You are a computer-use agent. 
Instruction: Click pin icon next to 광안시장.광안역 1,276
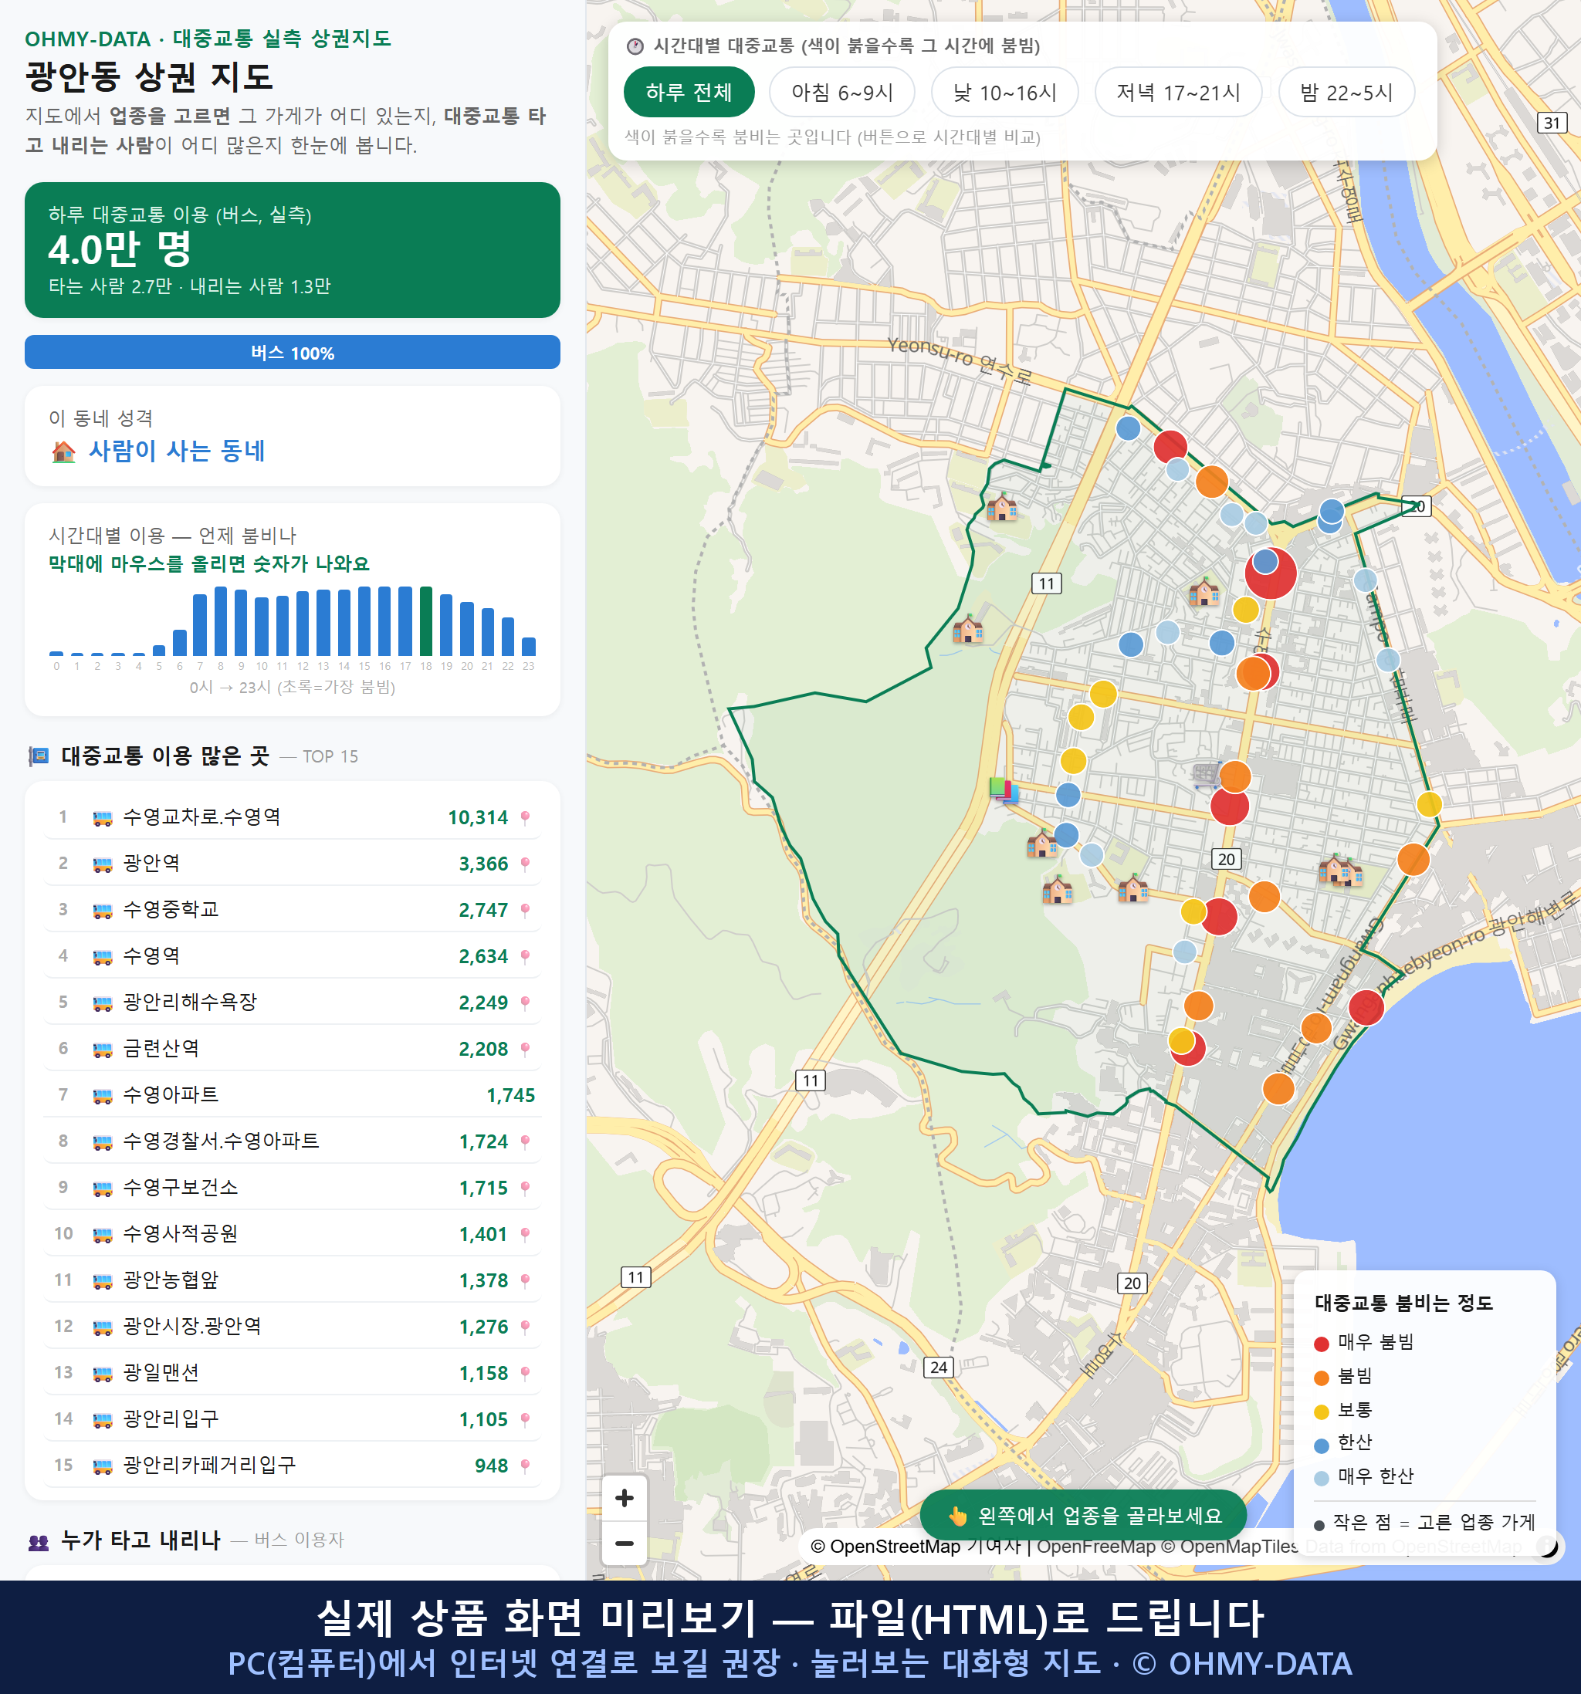(x=525, y=1327)
